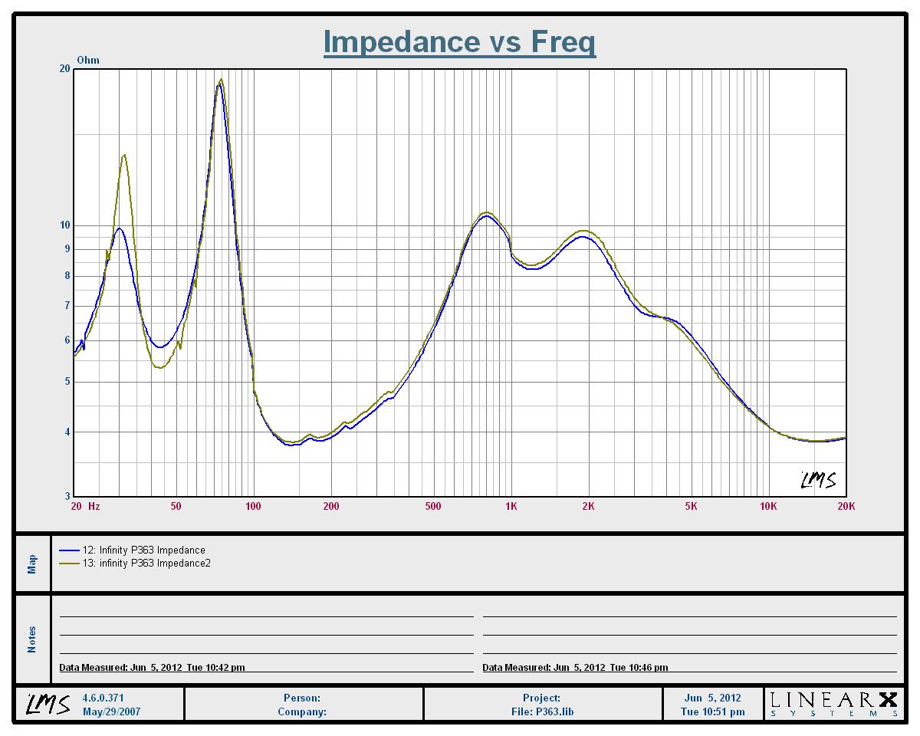Select the Data Measured 10:46 pm note

(575, 668)
